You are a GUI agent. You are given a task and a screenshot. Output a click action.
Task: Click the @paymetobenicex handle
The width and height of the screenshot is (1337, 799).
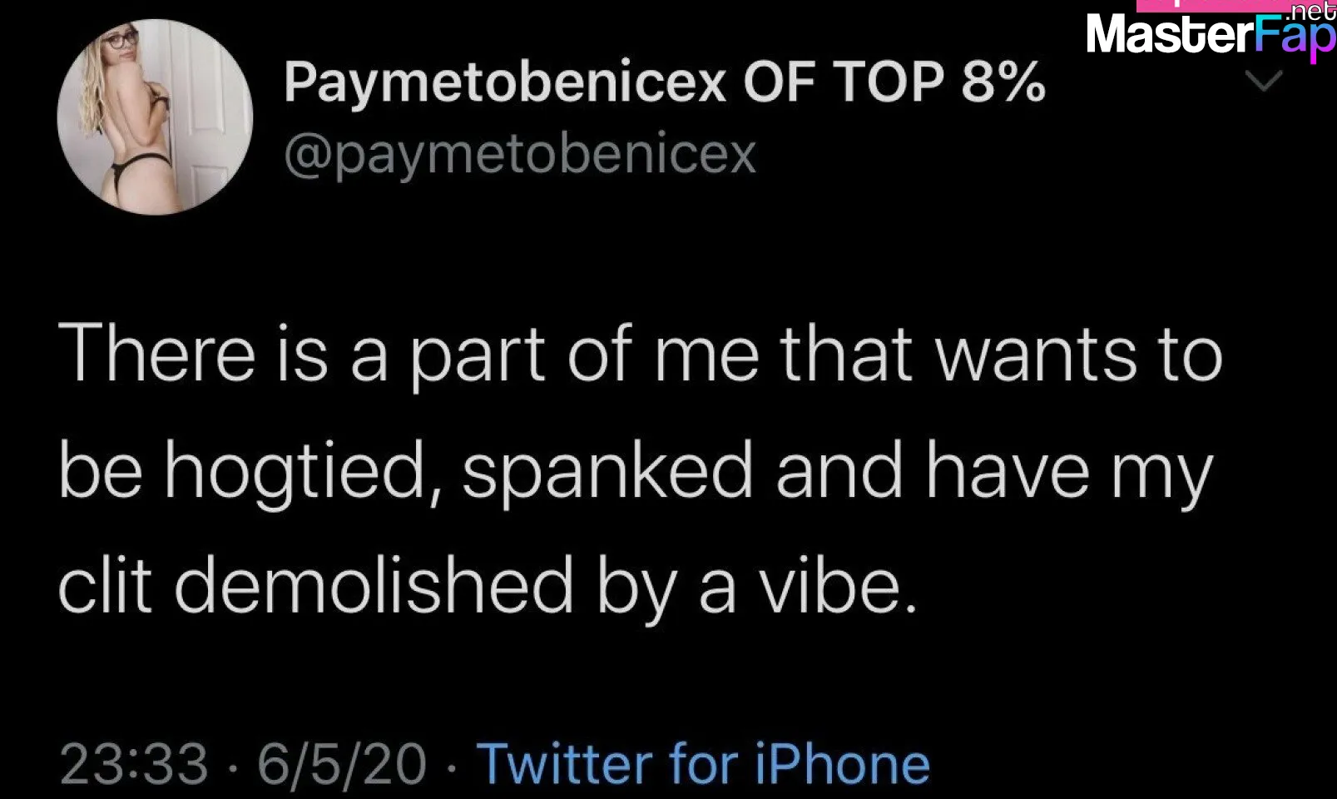[520, 154]
